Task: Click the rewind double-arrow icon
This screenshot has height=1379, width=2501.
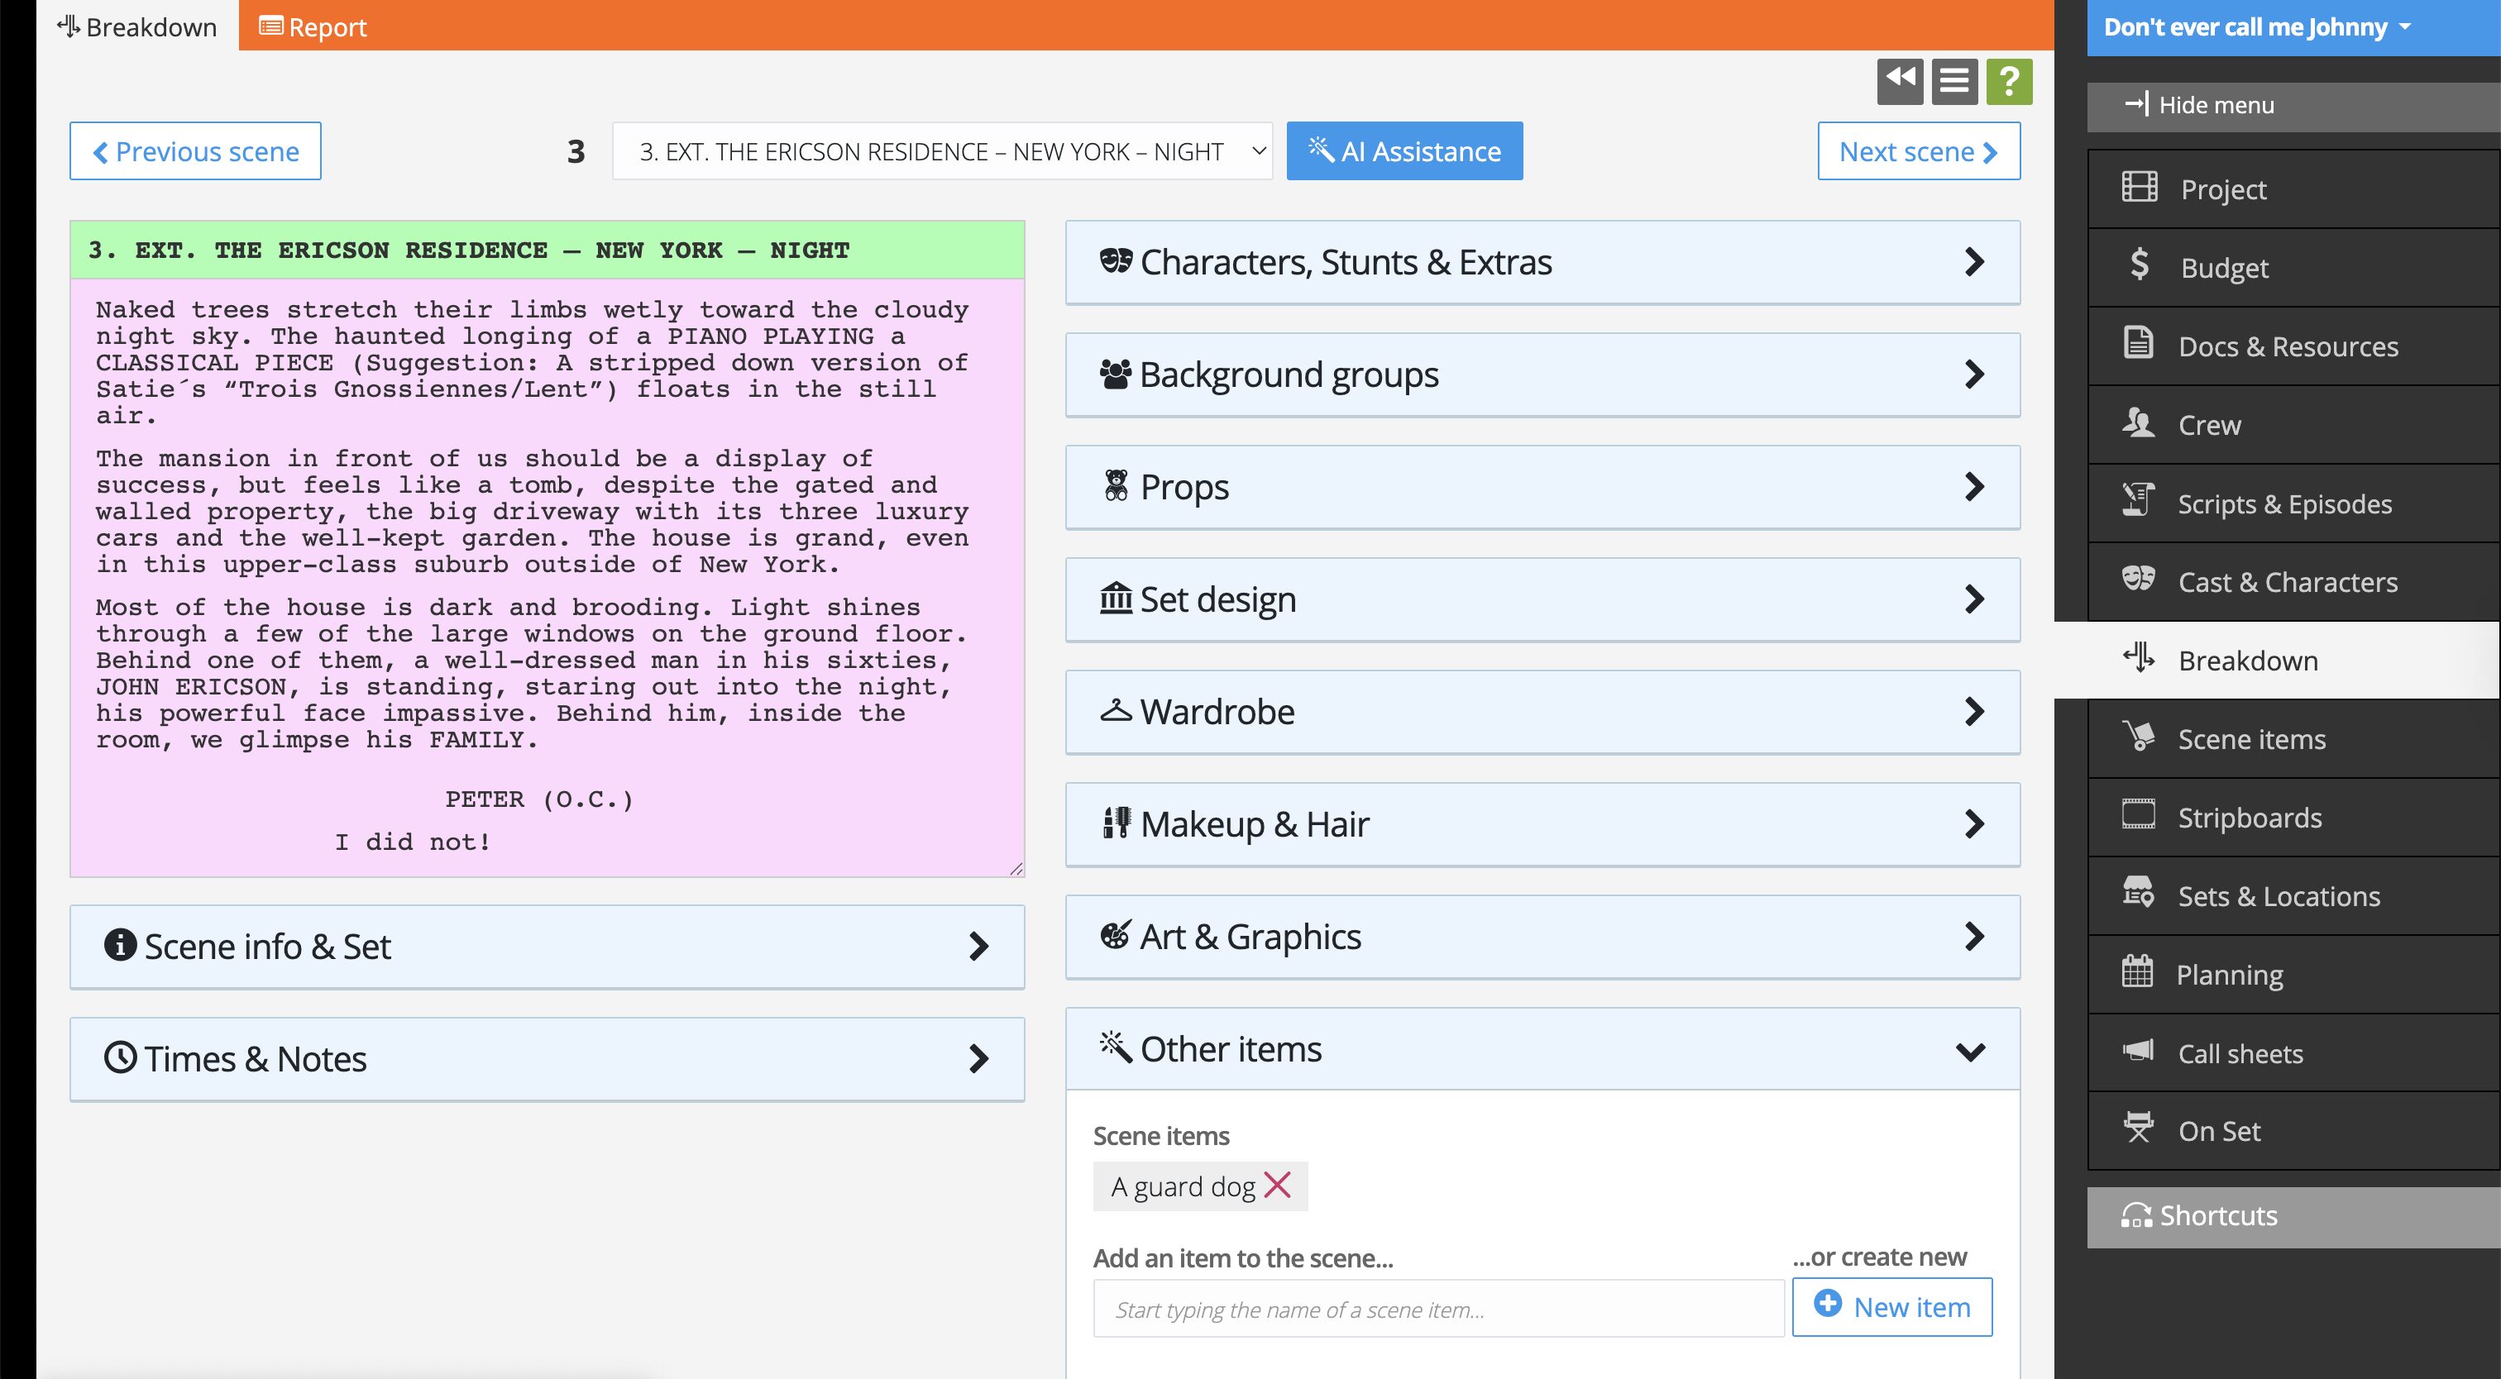Action: (x=1899, y=80)
